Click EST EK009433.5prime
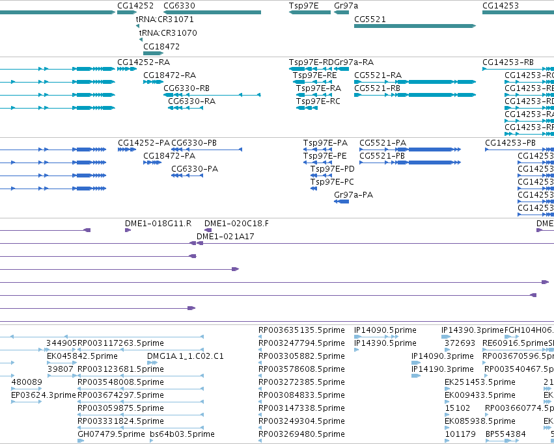Image resolution: width=554 pixels, height=444 pixels. pyautogui.click(x=480, y=395)
